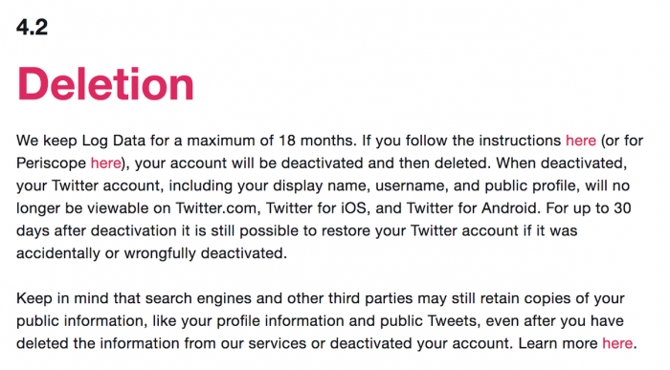Click the text 'Twitter for Android'
Image resolution: width=670 pixels, height=370 pixels.
(x=473, y=208)
